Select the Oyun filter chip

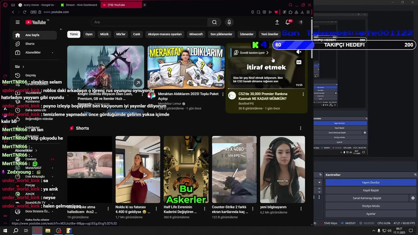click(89, 34)
